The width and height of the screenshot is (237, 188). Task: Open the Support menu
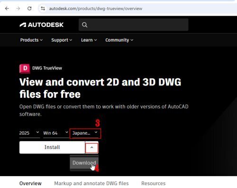(62, 40)
